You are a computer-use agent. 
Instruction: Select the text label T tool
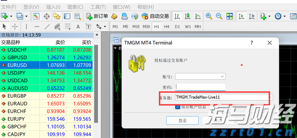88,27
